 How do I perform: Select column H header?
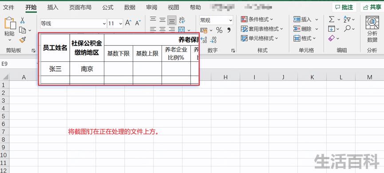coord(226,77)
